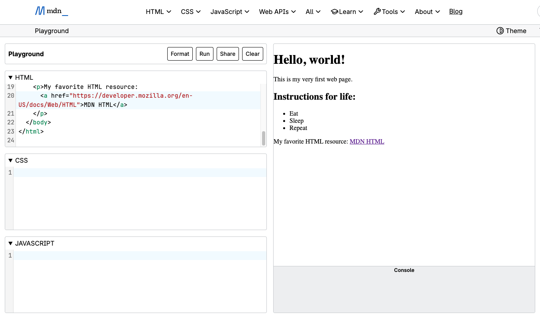Click the MDN logo
The width and height of the screenshot is (540, 317).
(51, 11)
